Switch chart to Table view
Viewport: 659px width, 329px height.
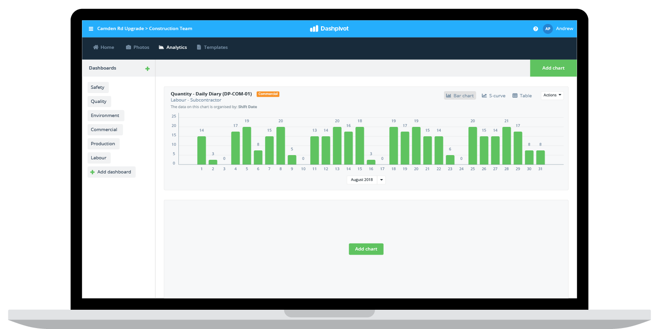click(x=522, y=95)
